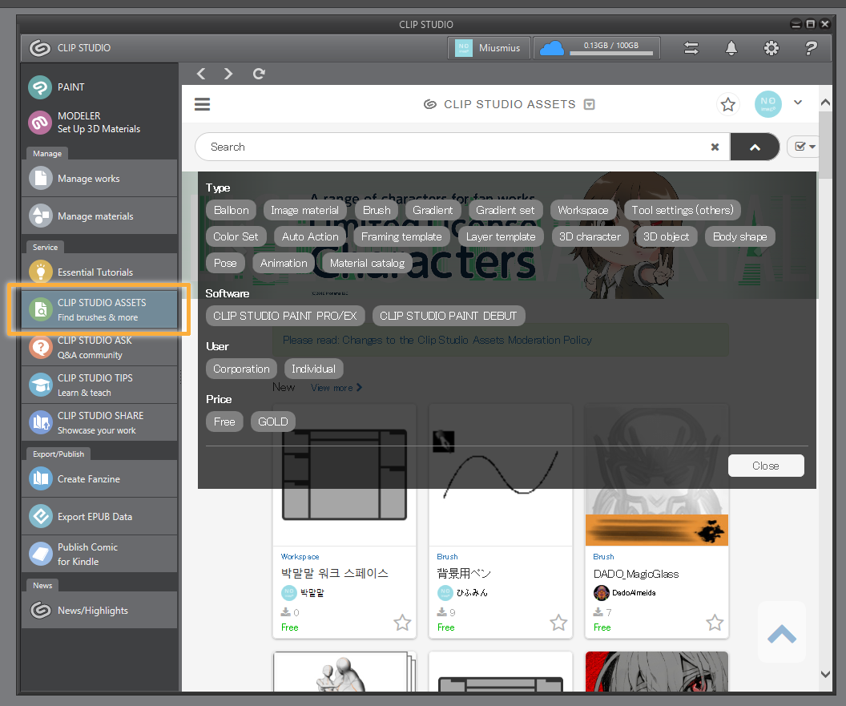Select the Auto Action type filter

pos(310,236)
